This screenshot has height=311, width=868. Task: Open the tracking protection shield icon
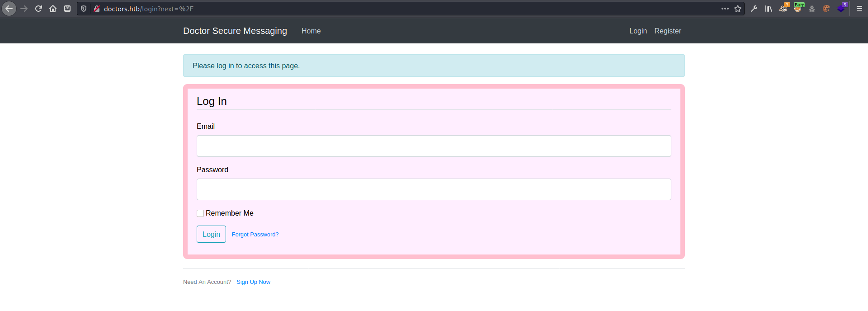point(84,9)
